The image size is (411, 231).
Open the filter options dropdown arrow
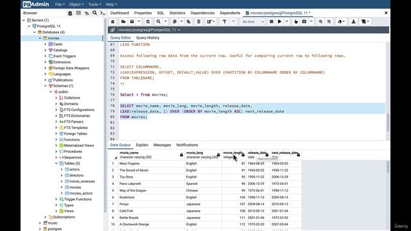tap(233, 22)
